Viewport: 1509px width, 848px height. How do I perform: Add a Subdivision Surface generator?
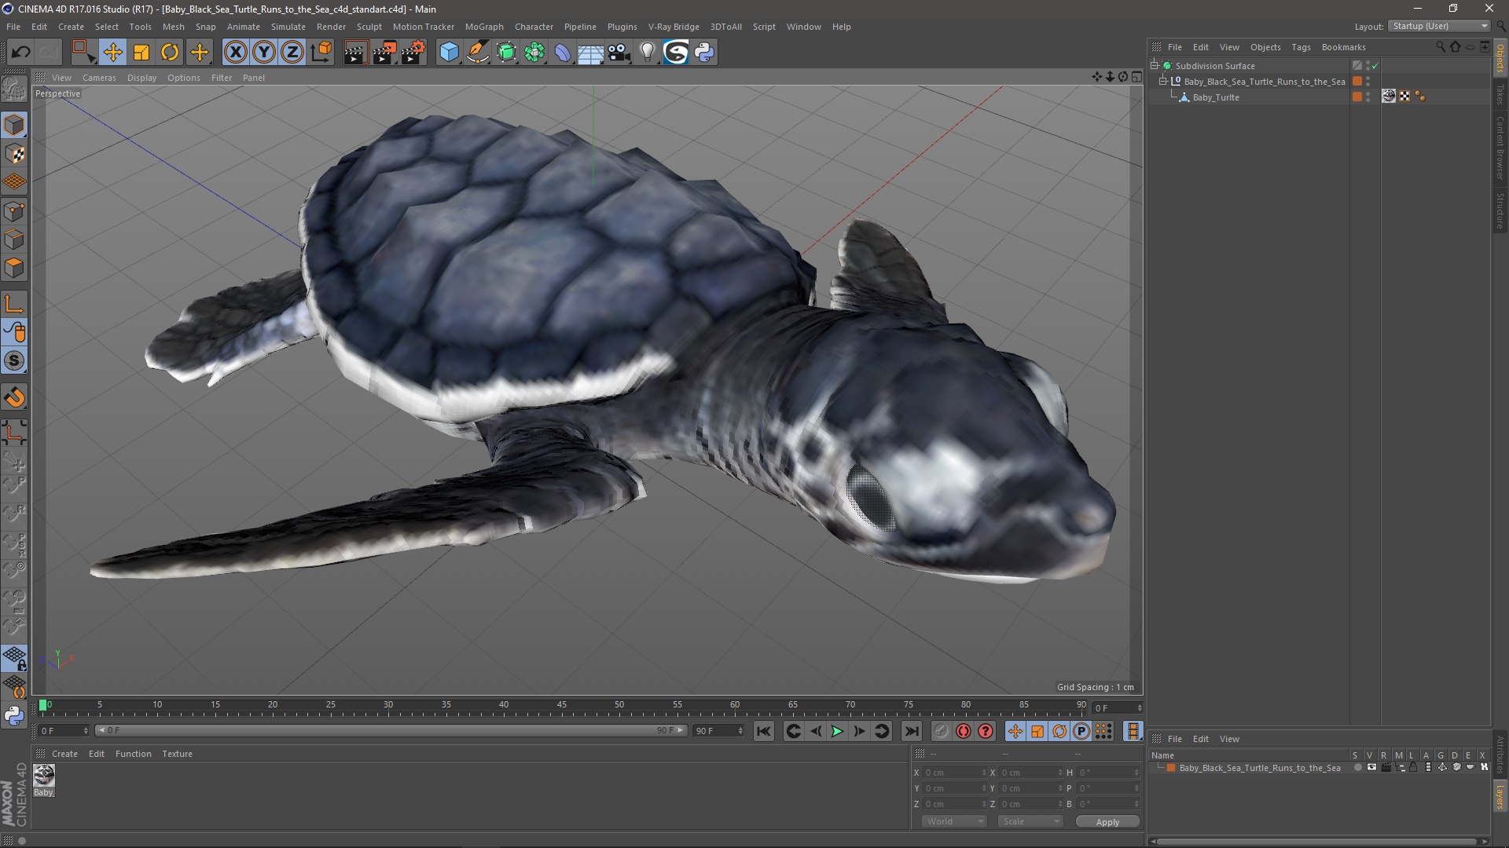coord(506,53)
